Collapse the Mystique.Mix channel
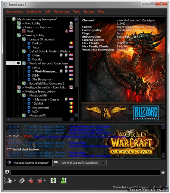 click(x=19, y=96)
